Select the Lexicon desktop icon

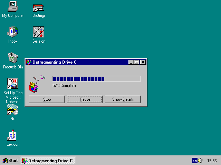(13, 135)
